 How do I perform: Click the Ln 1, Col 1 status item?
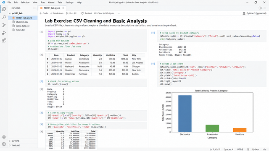tap(215, 149)
